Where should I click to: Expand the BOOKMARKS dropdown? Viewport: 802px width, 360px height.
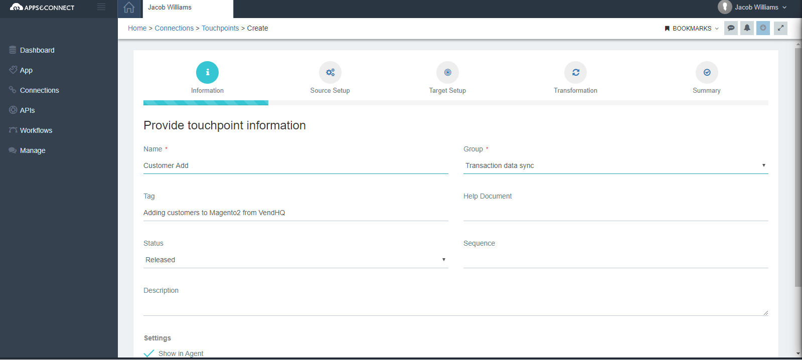click(692, 29)
